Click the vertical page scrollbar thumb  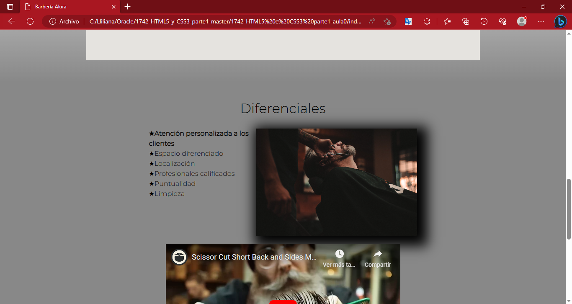569,209
